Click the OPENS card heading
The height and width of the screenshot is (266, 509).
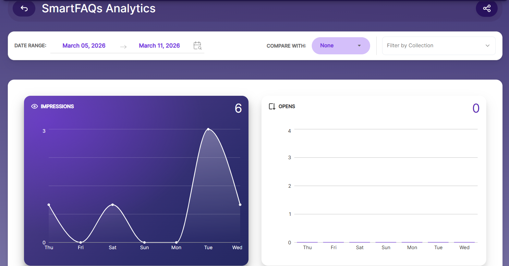(x=287, y=106)
